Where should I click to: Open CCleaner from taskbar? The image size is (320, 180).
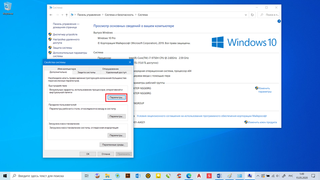[179, 176]
